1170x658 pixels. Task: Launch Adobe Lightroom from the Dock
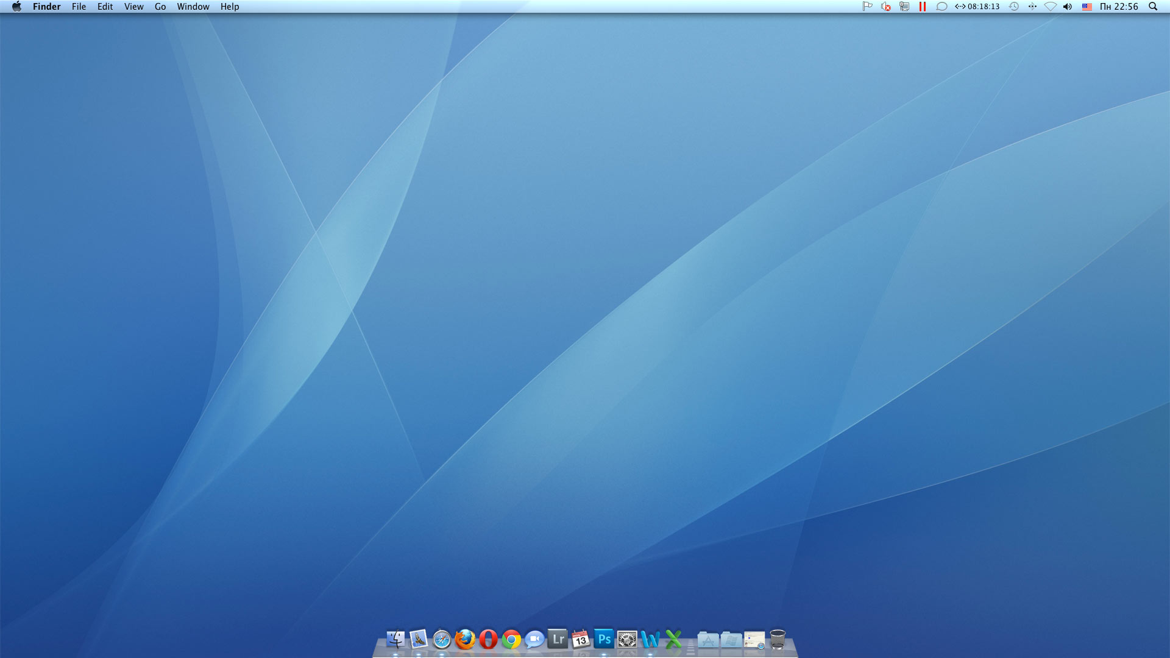(x=558, y=639)
